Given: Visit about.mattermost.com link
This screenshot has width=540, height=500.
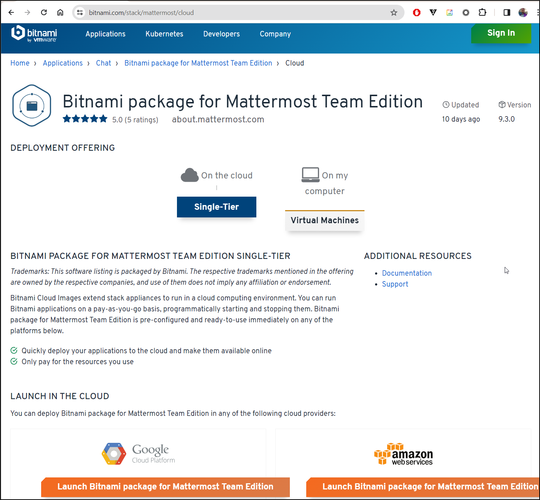Looking at the screenshot, I should (218, 119).
